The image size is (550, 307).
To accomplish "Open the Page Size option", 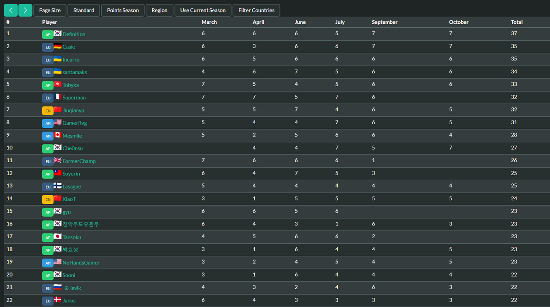I will coord(50,10).
